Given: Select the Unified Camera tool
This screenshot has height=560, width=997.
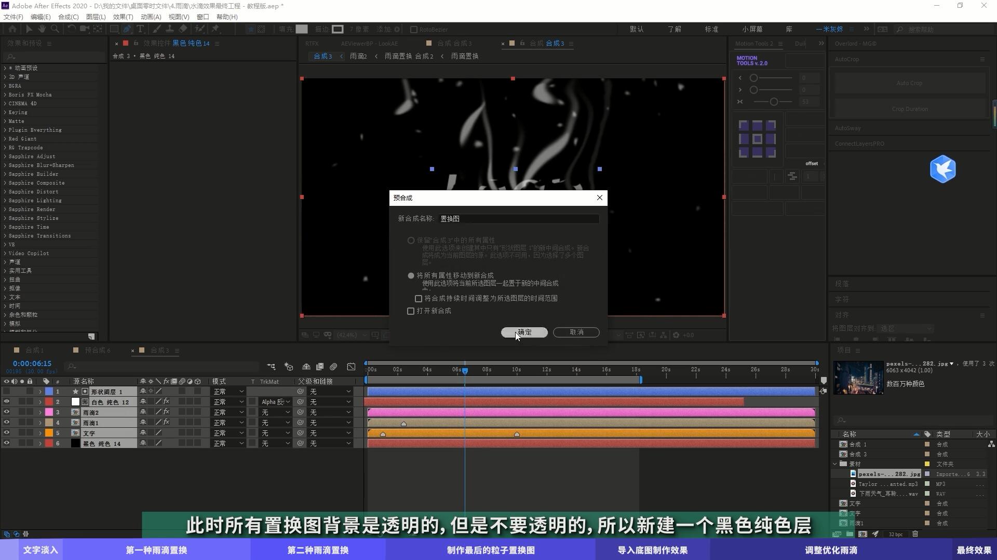Looking at the screenshot, I should (x=84, y=29).
